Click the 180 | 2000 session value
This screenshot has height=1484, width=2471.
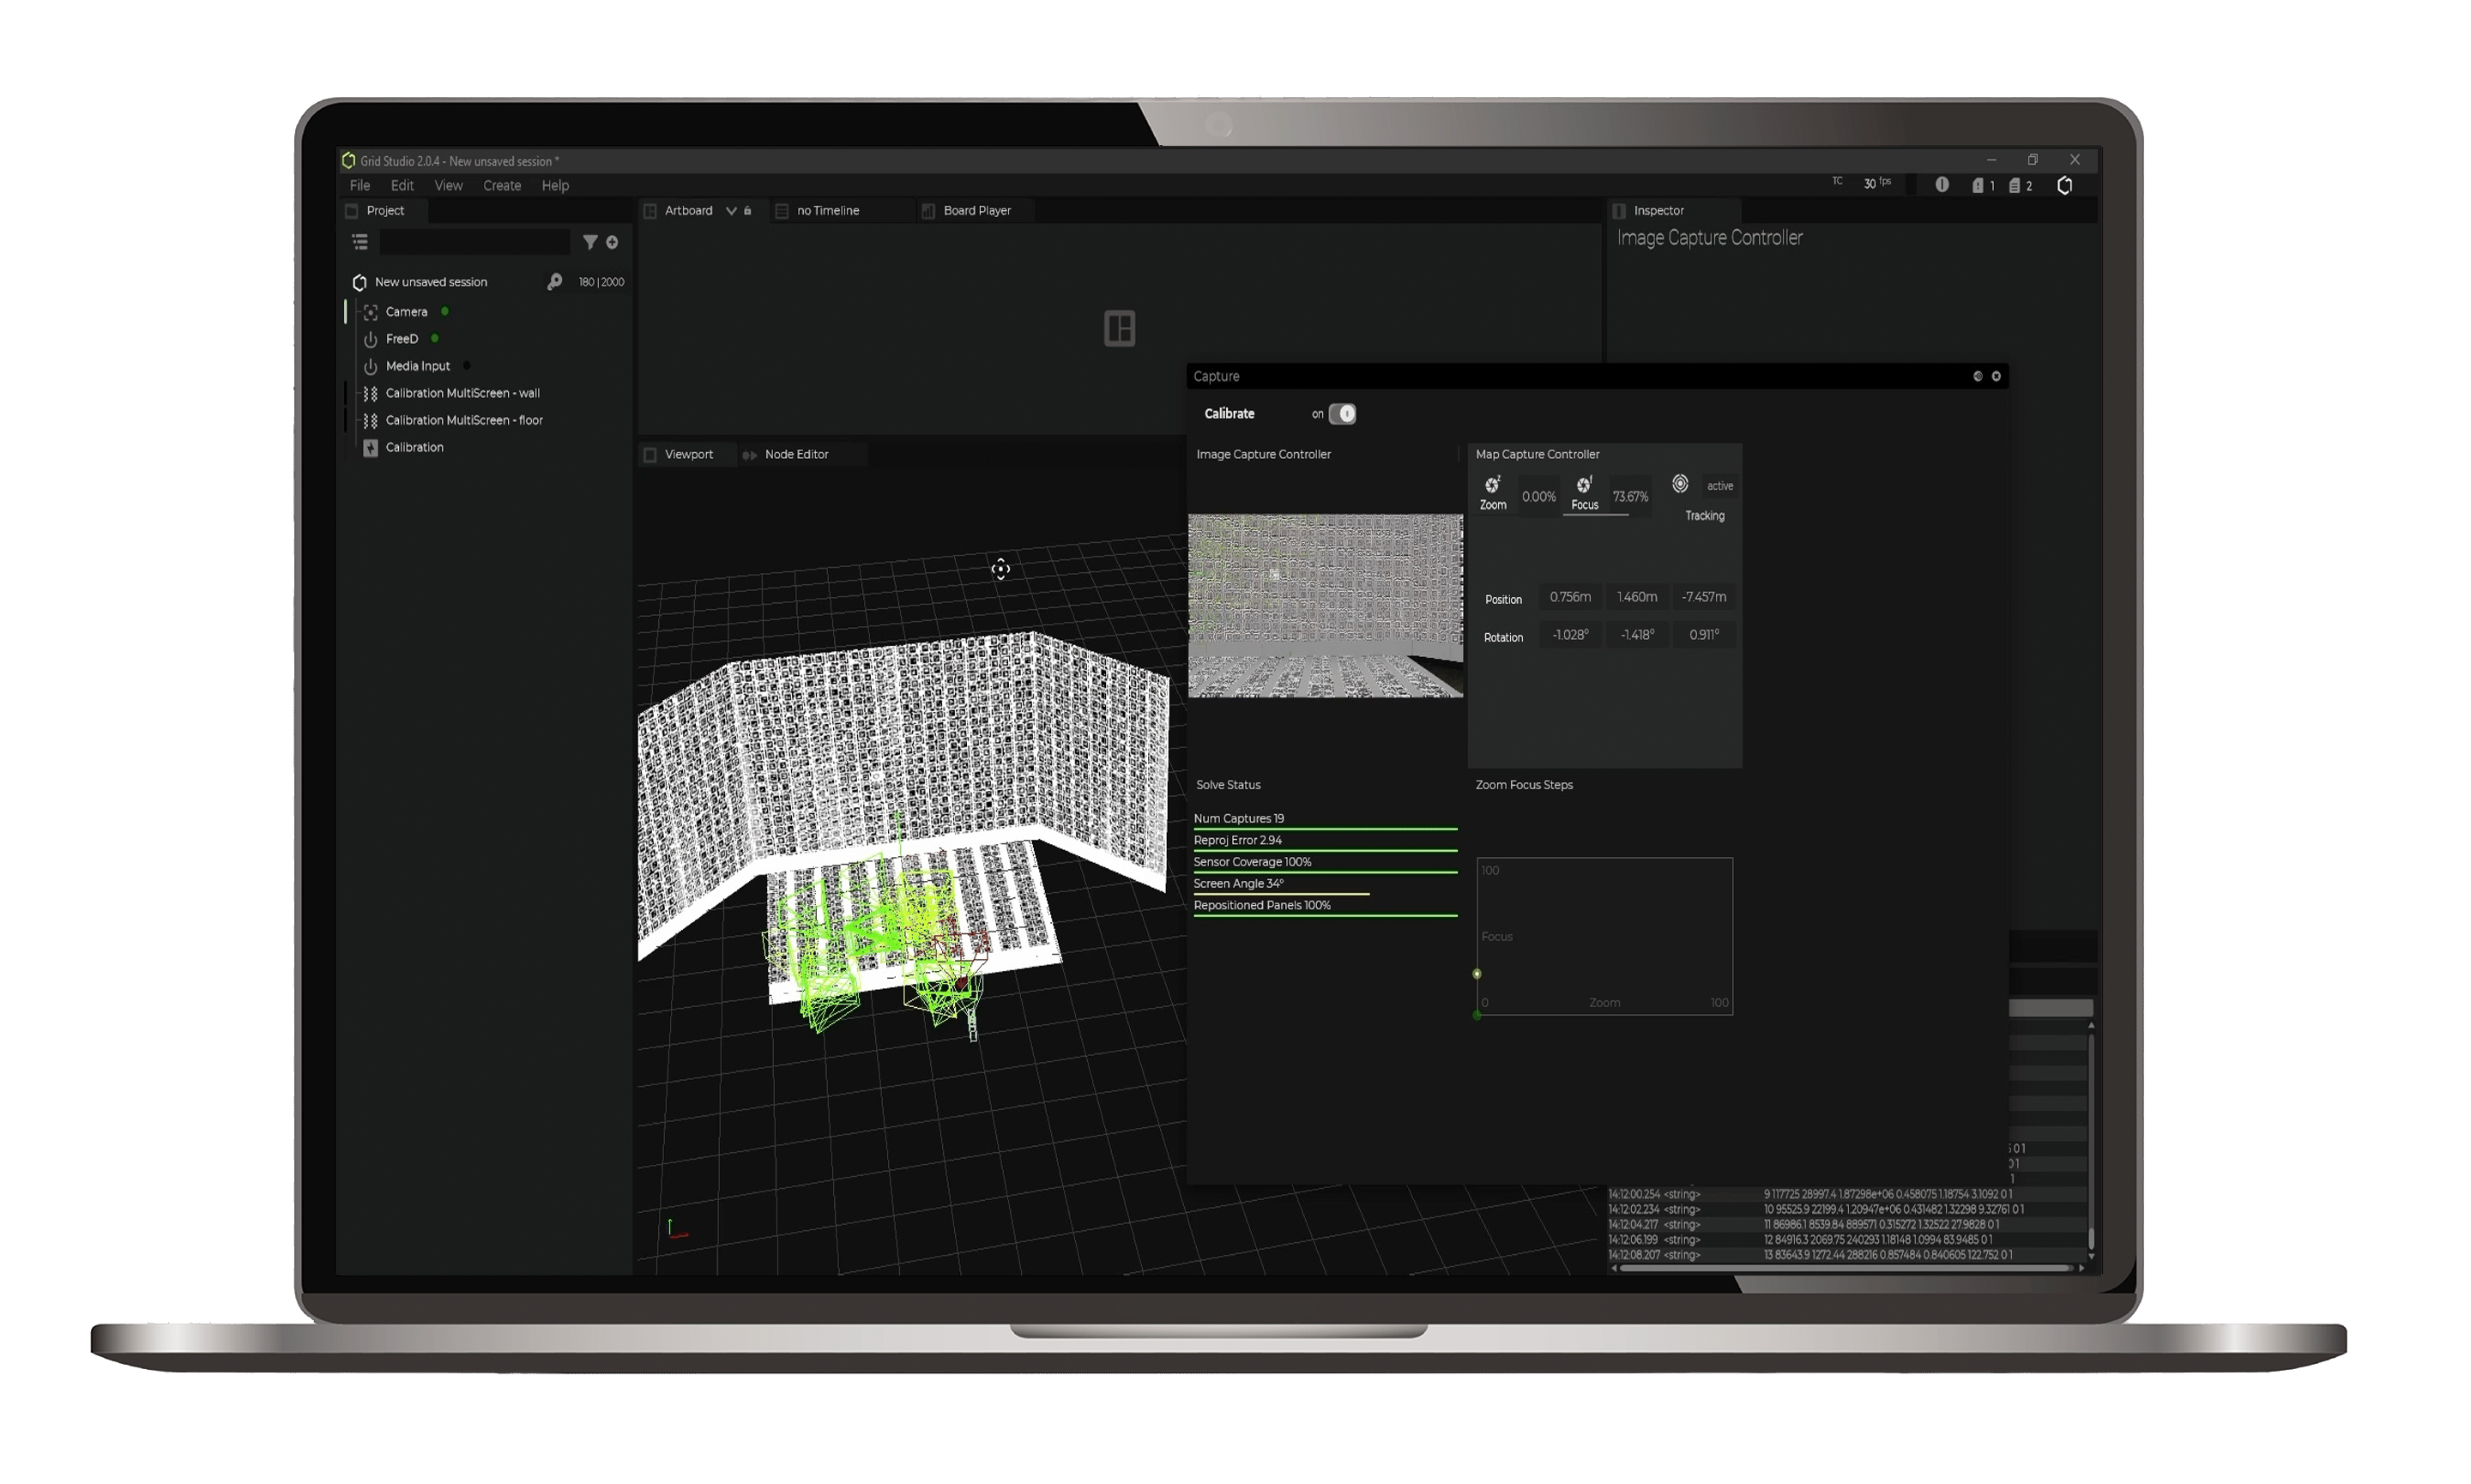601,282
